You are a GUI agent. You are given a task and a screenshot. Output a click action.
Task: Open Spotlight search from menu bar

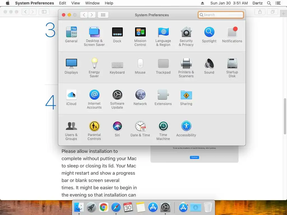(269, 3)
